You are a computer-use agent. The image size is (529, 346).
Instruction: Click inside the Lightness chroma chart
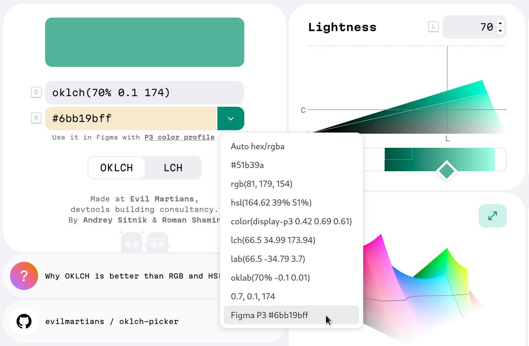[x=407, y=90]
